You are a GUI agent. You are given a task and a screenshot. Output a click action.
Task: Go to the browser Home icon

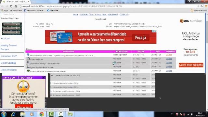click(16, 6)
